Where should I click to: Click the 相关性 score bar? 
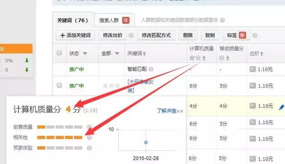pos(60,138)
